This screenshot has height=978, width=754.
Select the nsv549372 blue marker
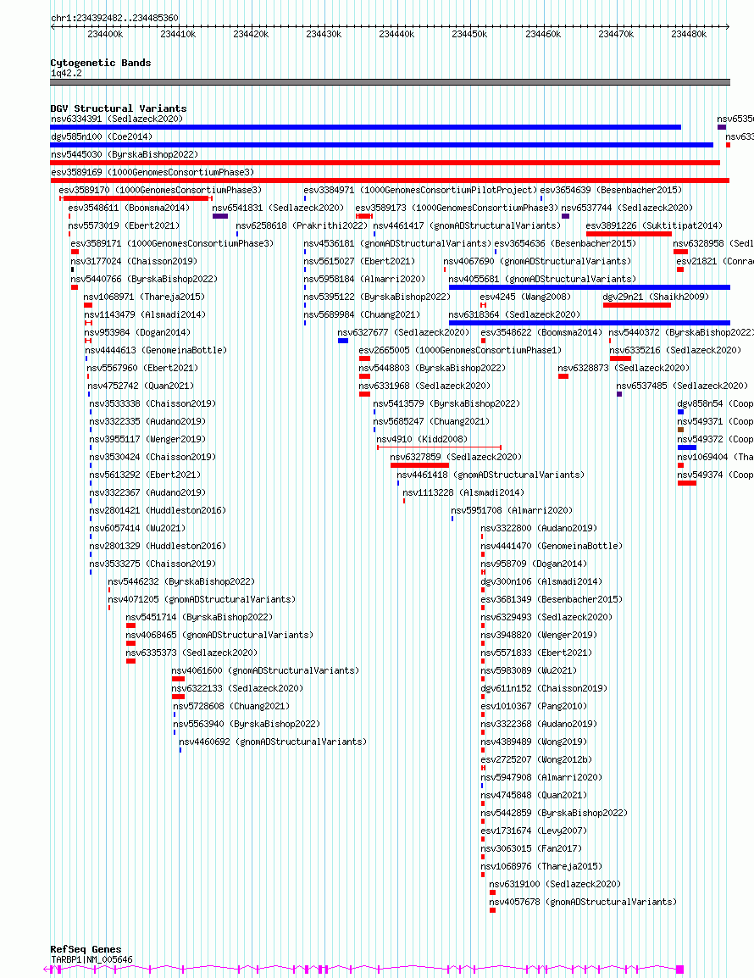click(686, 447)
